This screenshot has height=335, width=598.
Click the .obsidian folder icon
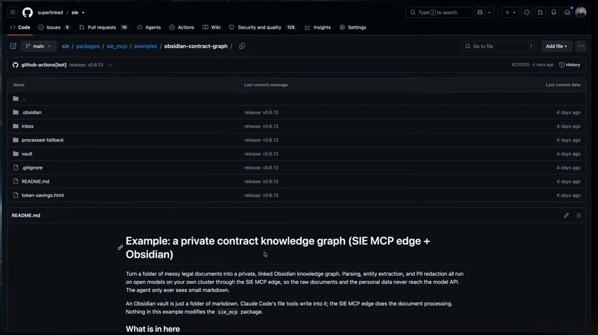tap(16, 113)
